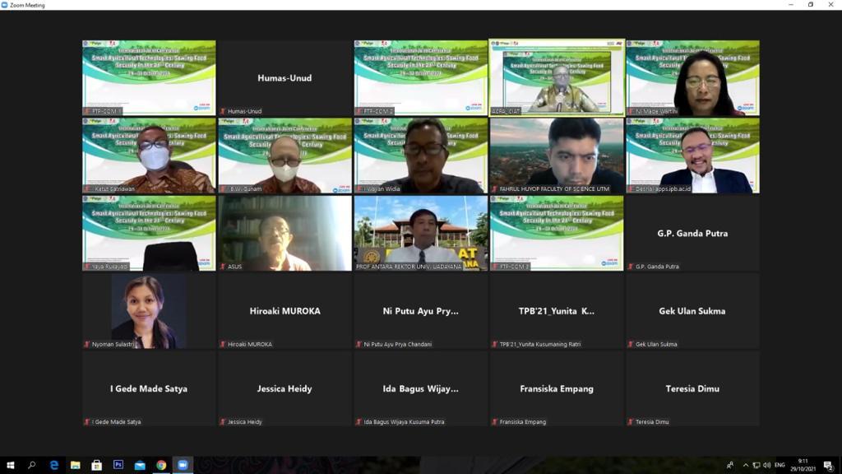Viewport: 842px width, 474px height.
Task: Expand hidden system tray icons chevron
Action: [745, 465]
